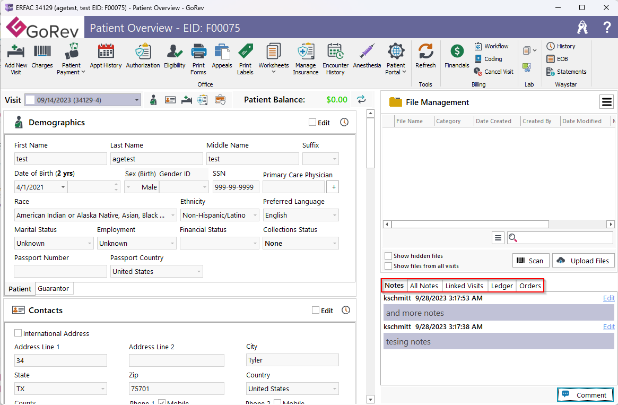Open Encounter History
618x405 pixels.
335,59
